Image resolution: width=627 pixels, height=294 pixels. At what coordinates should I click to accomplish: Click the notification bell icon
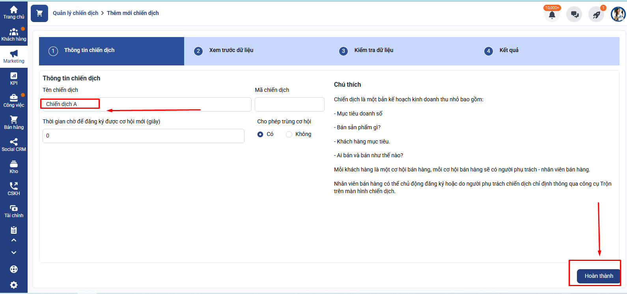(x=552, y=15)
